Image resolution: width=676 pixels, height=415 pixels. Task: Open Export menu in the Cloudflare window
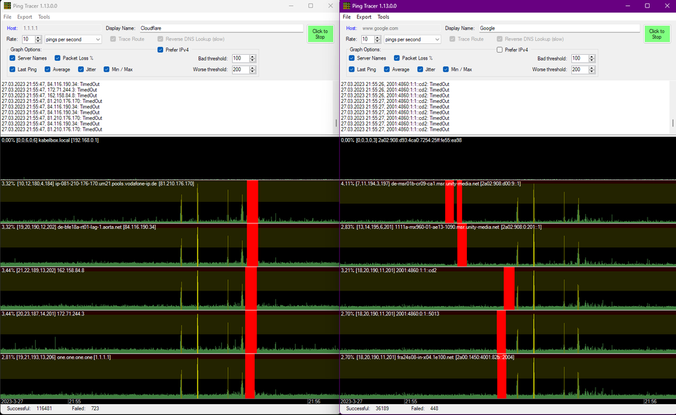pos(24,17)
